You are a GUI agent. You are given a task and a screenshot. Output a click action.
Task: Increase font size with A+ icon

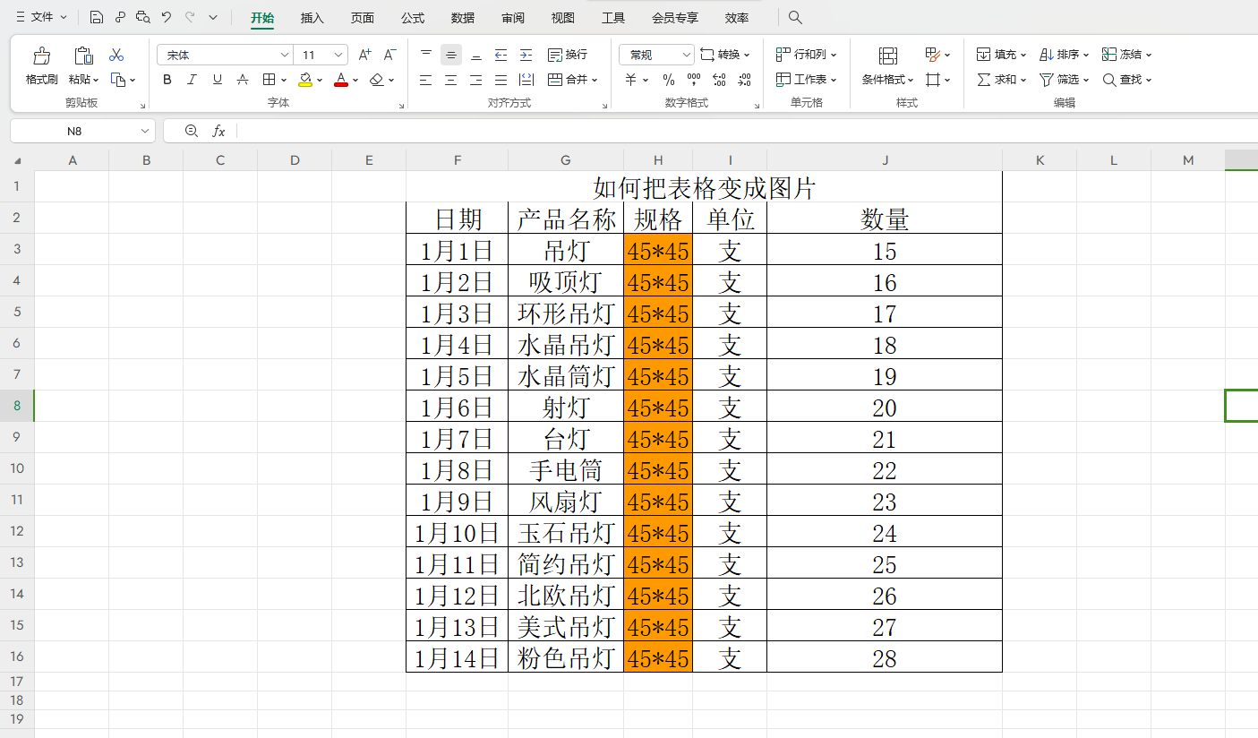pos(364,55)
